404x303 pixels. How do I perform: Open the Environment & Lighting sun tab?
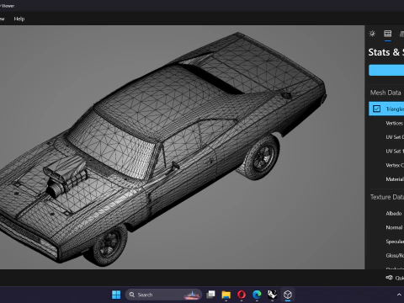pos(372,34)
